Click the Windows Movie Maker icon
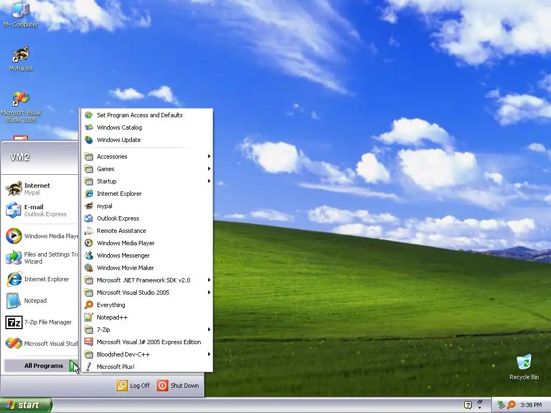 pos(89,268)
